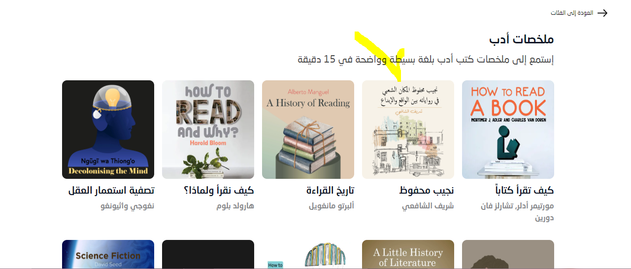This screenshot has height=269, width=631.
Task: Open the How to Read a Book cover
Action: coord(508,130)
